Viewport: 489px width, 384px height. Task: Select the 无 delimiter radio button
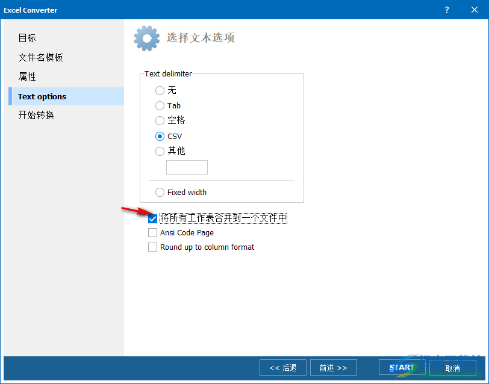(x=160, y=90)
